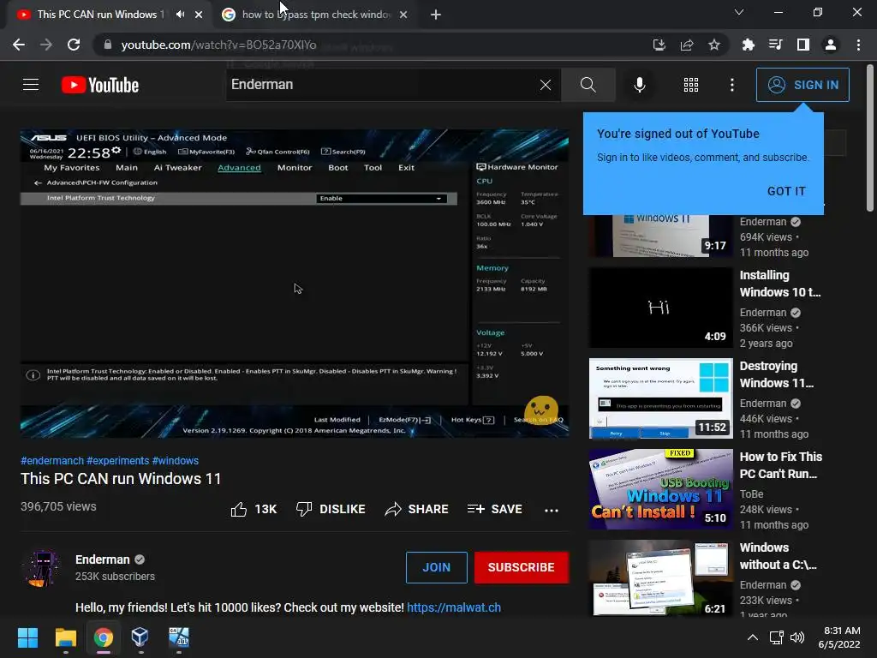Open YouTube settings three-dot menu
This screenshot has width=877, height=658.
pyautogui.click(x=732, y=85)
